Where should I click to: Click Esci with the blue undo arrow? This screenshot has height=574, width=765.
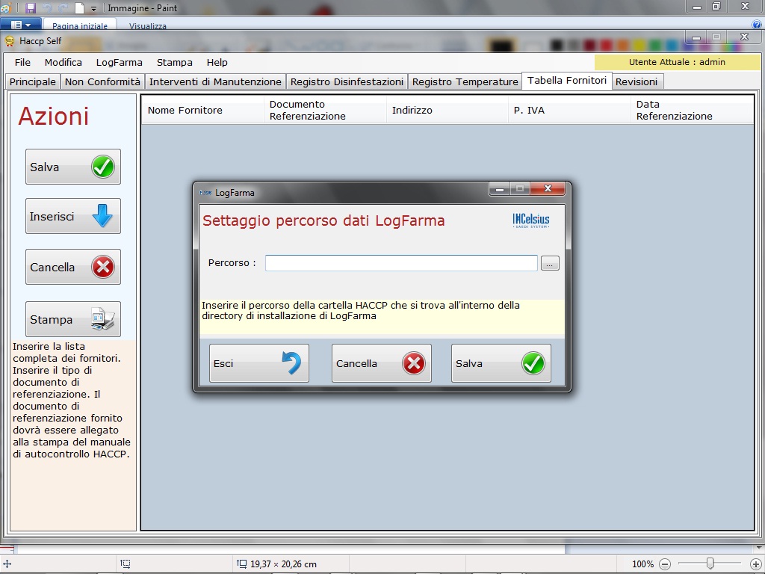click(x=258, y=363)
